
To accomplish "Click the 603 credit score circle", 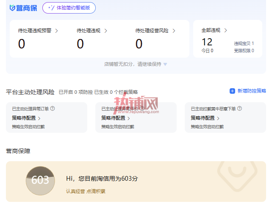I will coord(40,181).
